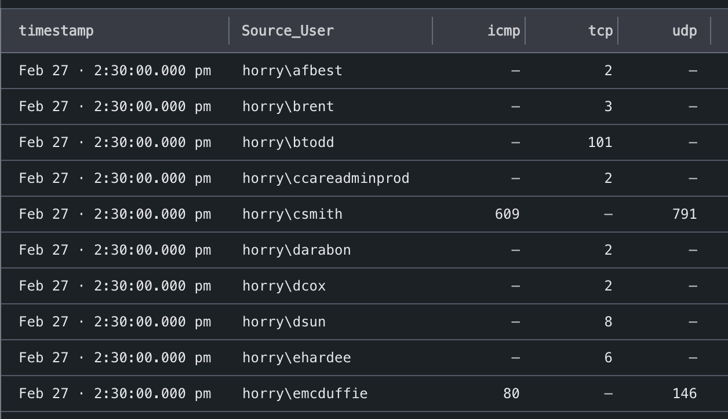Viewport: 728px width, 419px height.
Task: Select tcp value 2 in the horry\ccareadminprod row
Action: (x=608, y=178)
